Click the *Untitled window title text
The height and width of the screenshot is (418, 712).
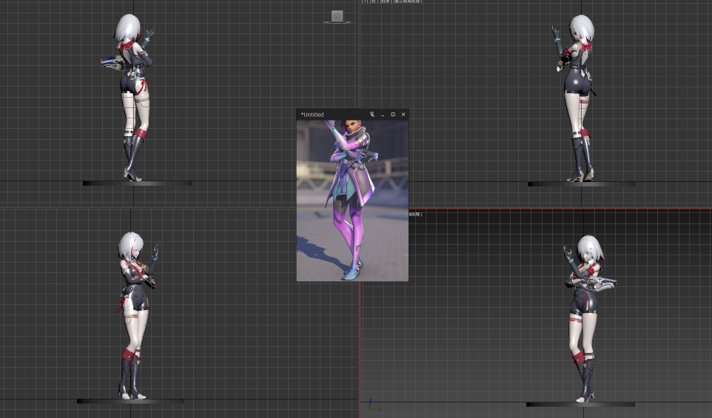(x=312, y=115)
